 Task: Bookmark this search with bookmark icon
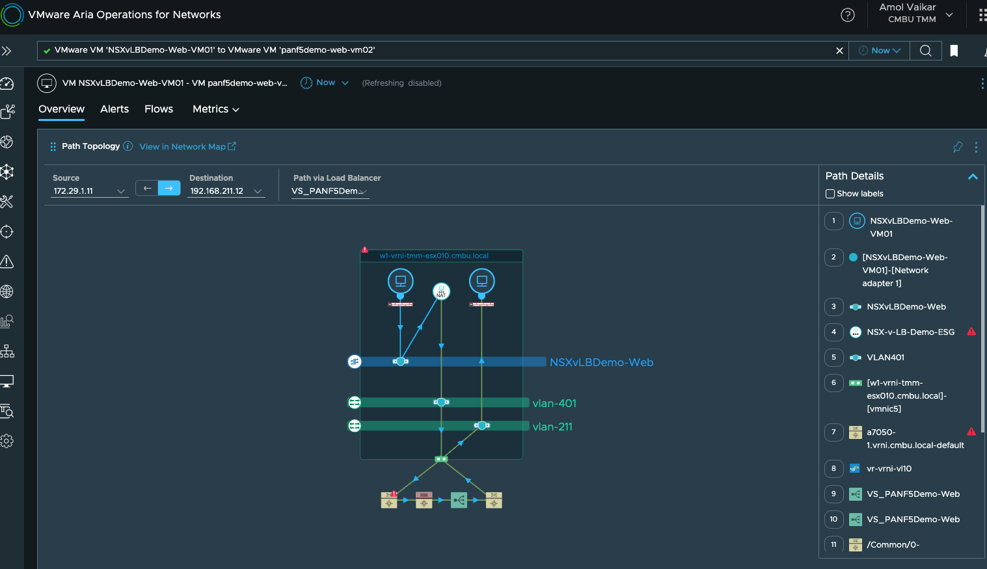coord(954,51)
